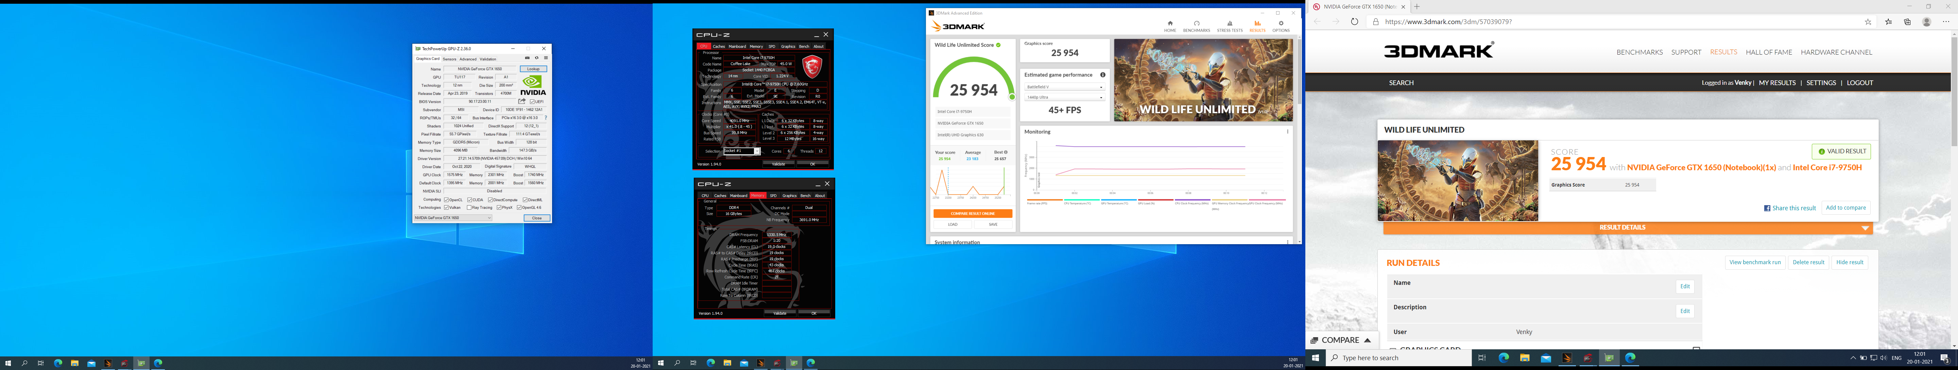1958x370 pixels.
Task: Open the browser settings and more menu
Action: tap(1946, 22)
